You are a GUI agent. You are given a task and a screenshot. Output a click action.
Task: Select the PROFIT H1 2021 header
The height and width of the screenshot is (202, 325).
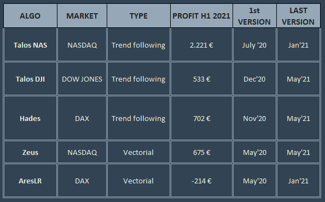click(201, 16)
